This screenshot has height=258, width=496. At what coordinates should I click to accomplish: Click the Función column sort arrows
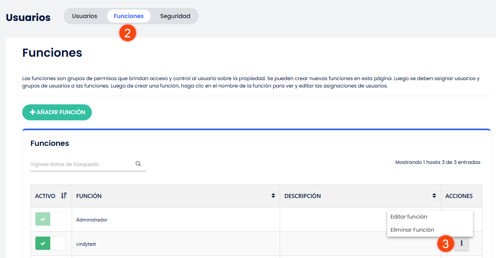click(x=273, y=196)
